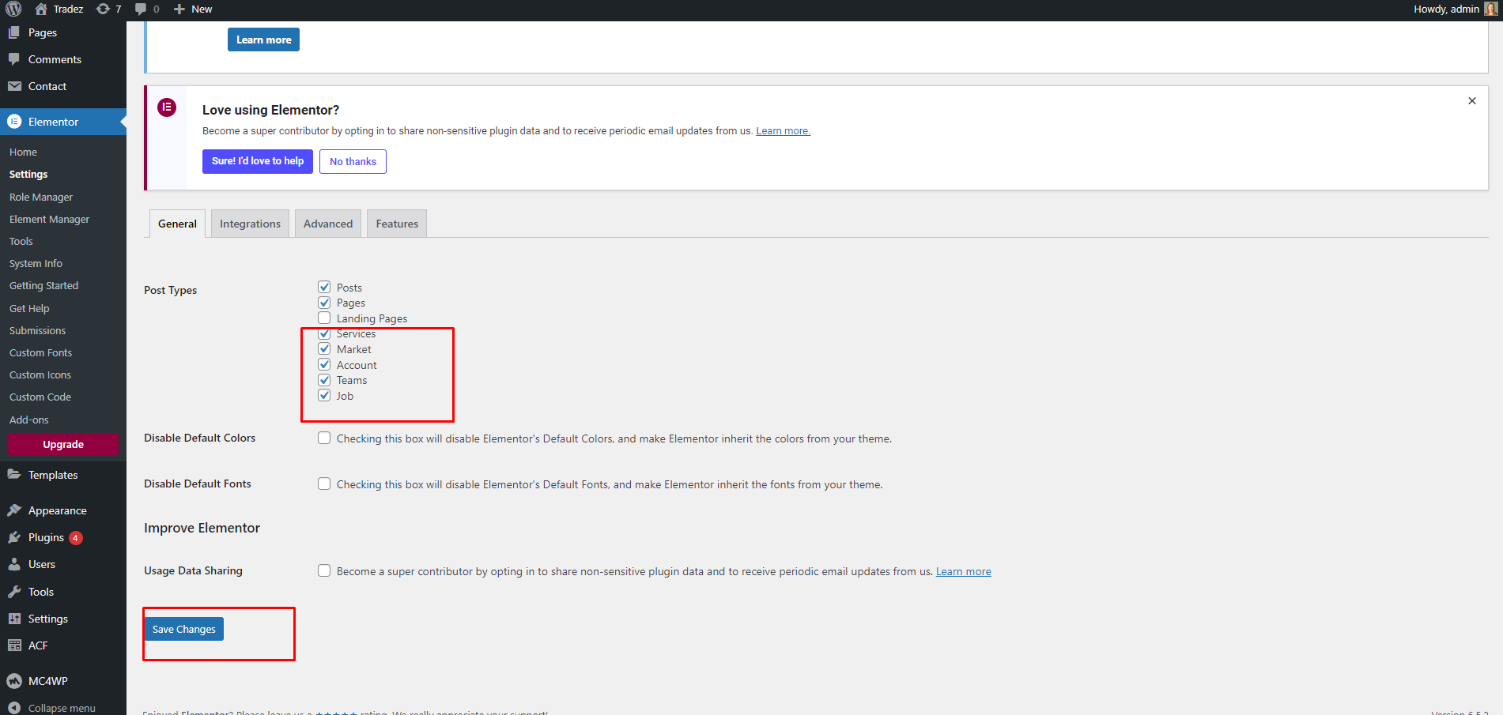This screenshot has height=715, width=1503.
Task: Switch to the Integrations tab
Action: tap(250, 224)
